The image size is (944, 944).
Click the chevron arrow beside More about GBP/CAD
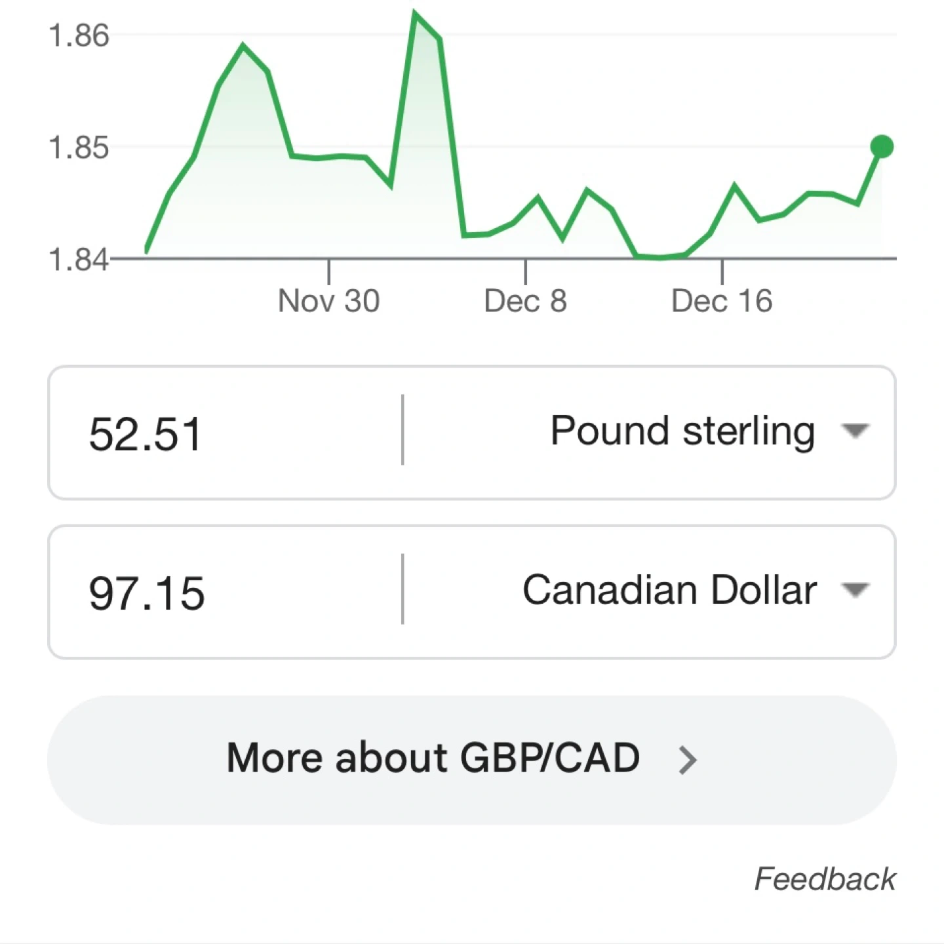tap(687, 760)
